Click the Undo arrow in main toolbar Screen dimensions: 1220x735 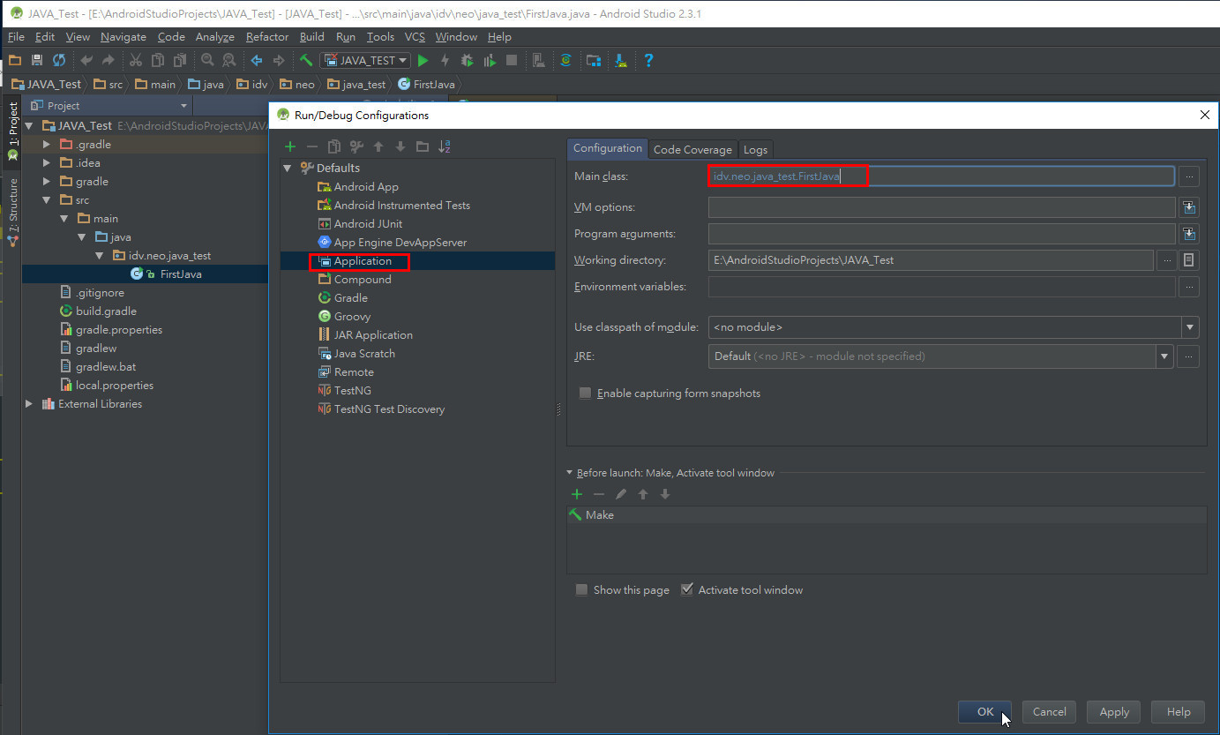pos(86,61)
